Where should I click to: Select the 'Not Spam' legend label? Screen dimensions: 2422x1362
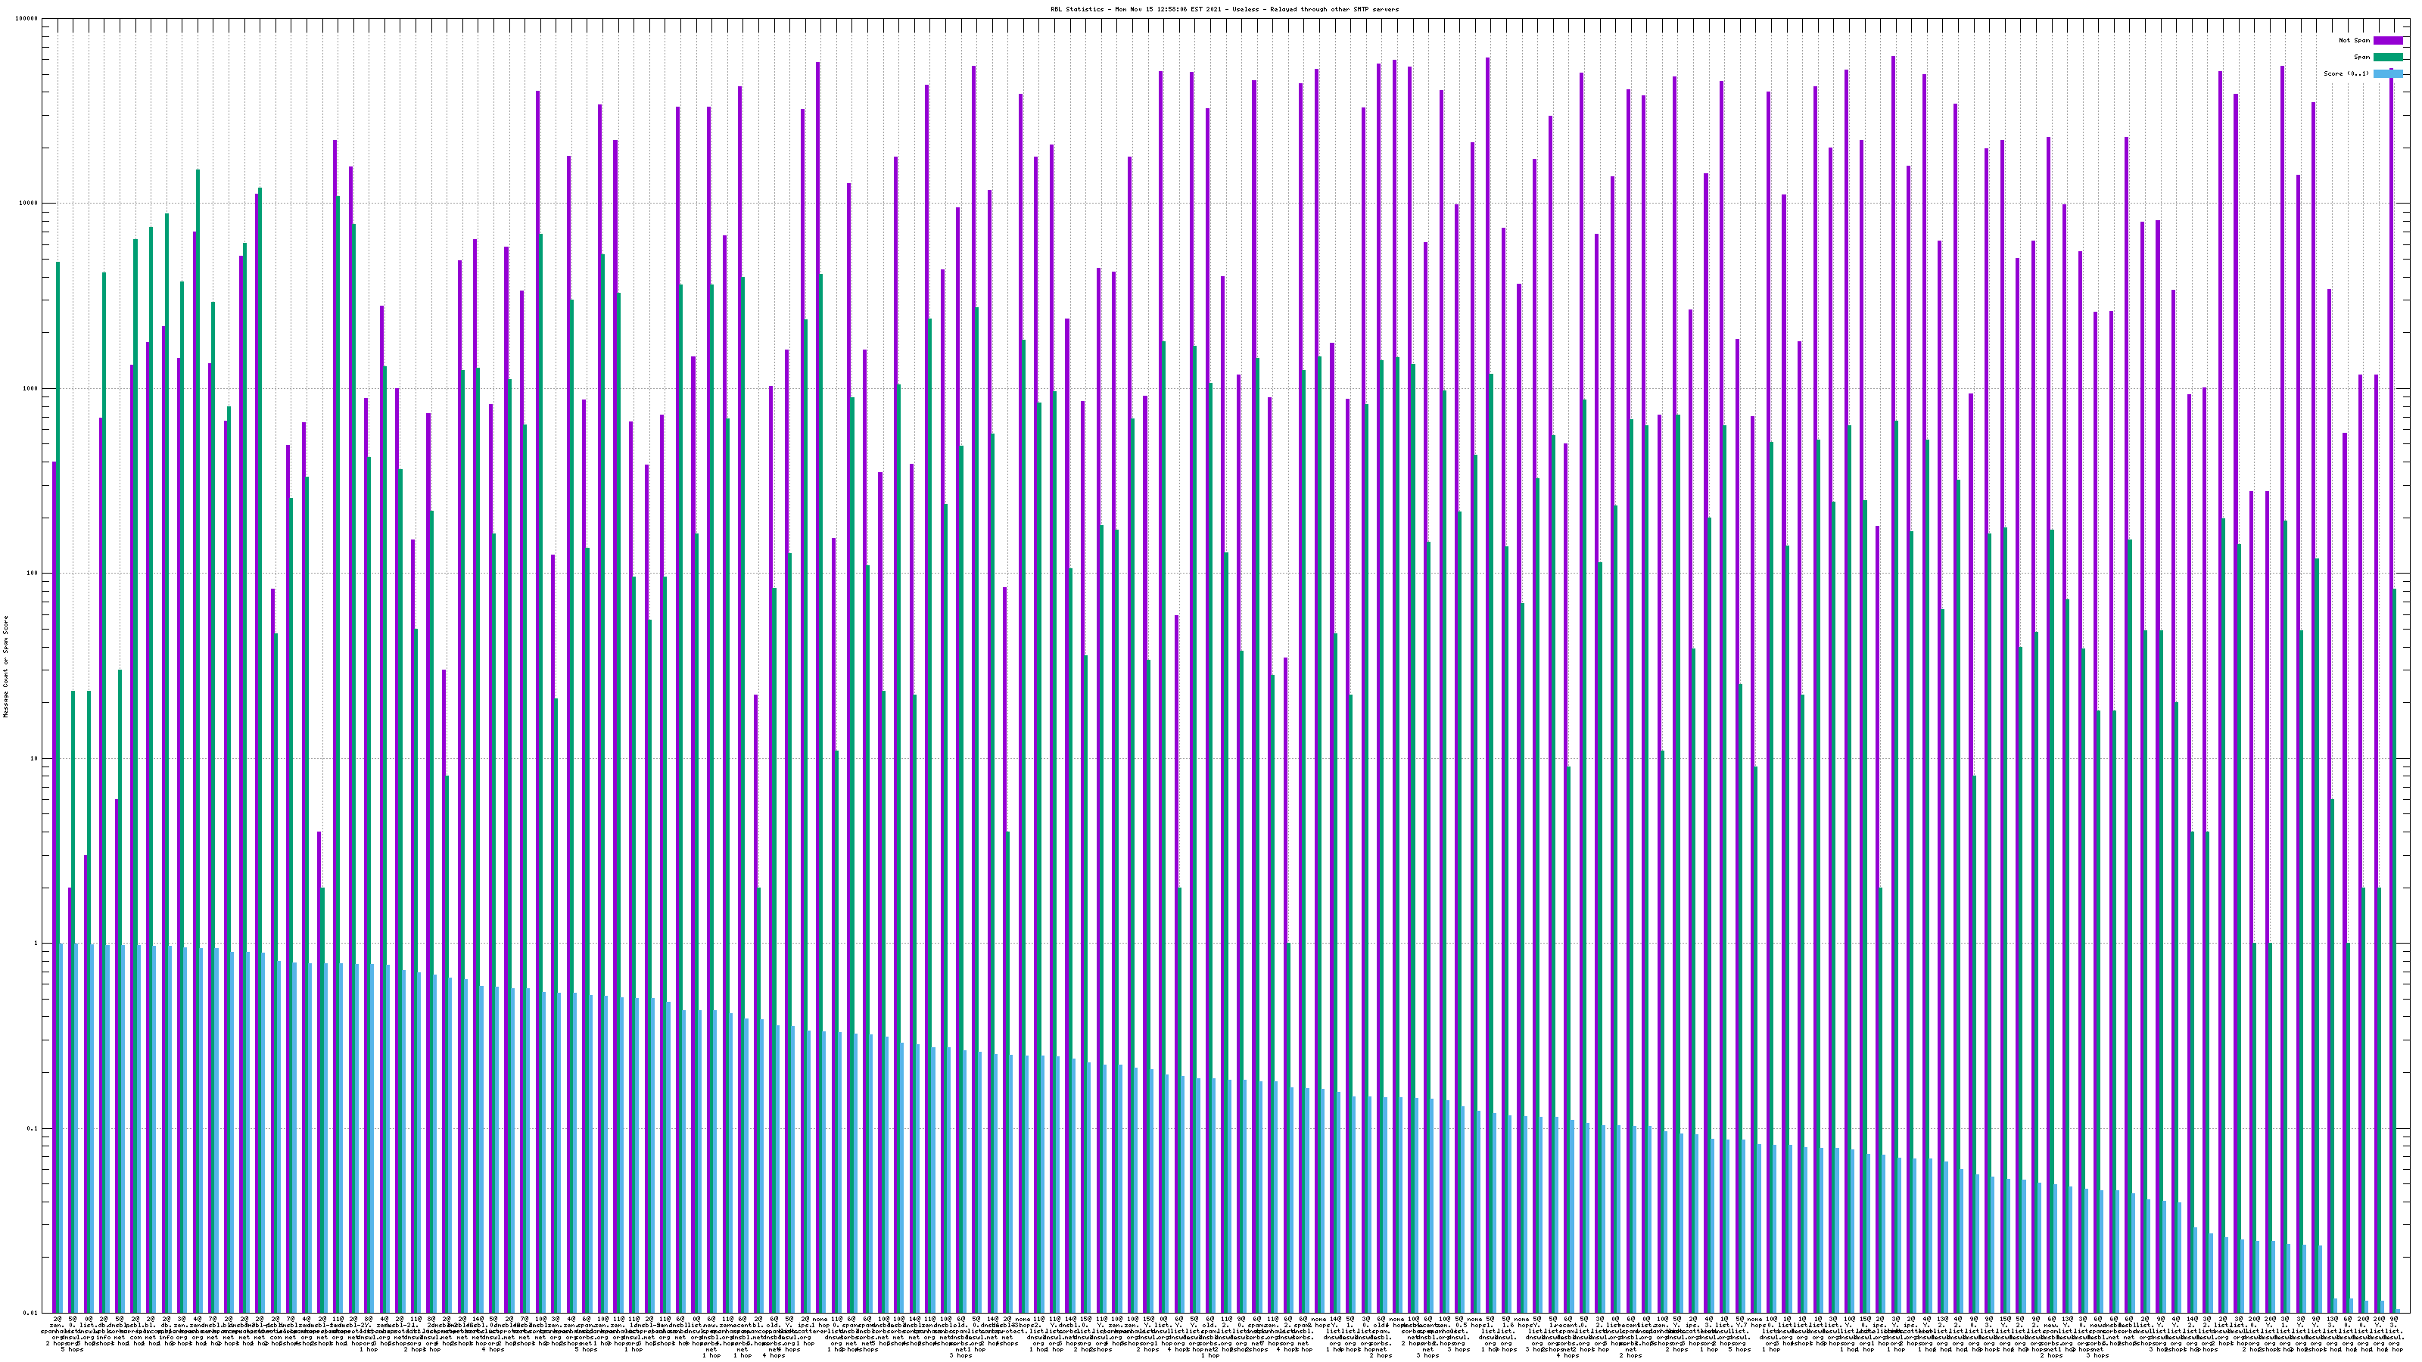(2355, 40)
